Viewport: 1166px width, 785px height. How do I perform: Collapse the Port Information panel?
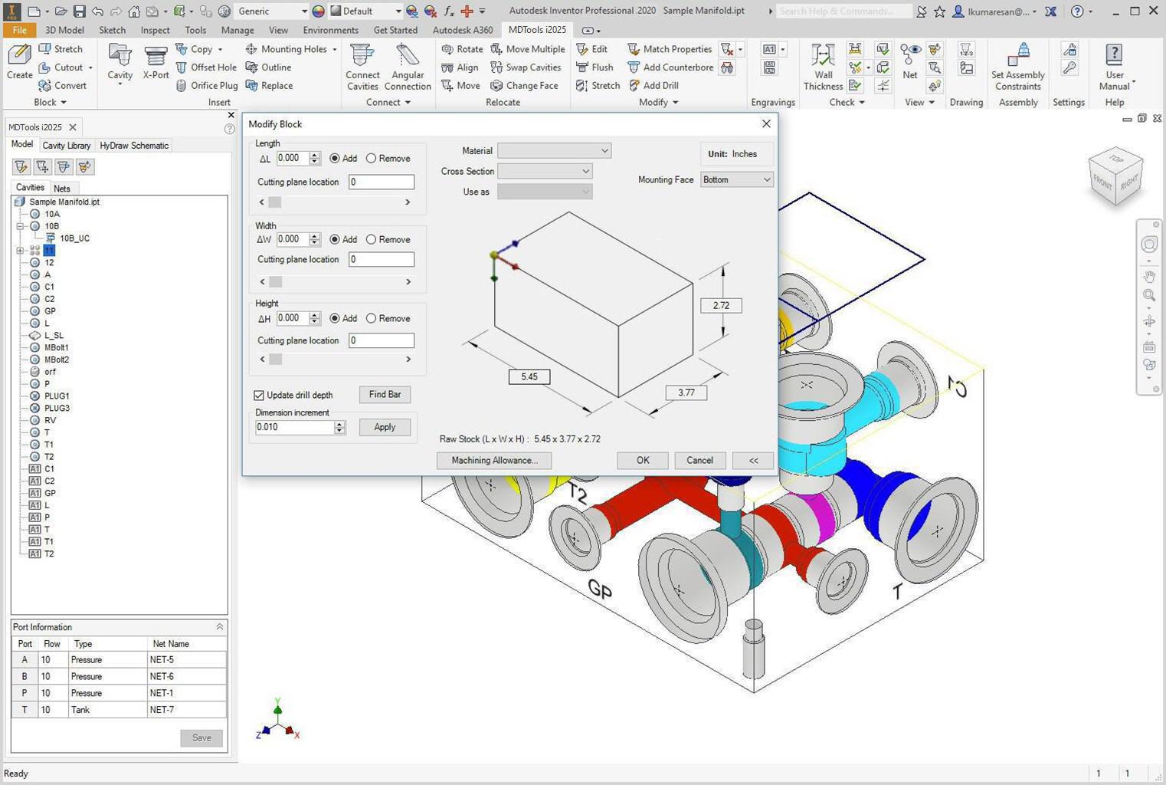pos(220,627)
